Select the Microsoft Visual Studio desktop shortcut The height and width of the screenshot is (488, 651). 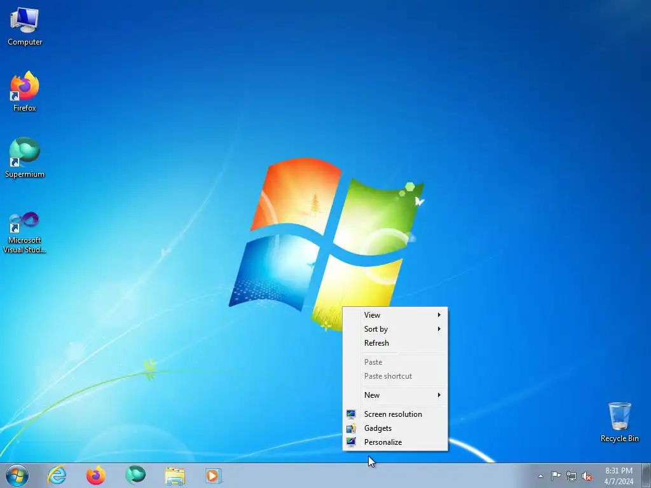click(x=25, y=233)
